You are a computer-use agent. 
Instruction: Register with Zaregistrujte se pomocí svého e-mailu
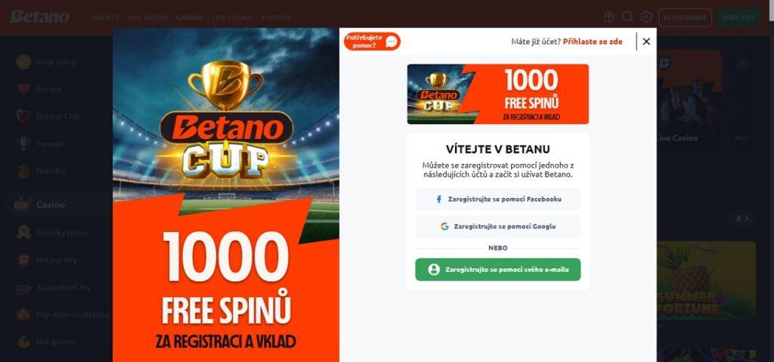(x=497, y=270)
